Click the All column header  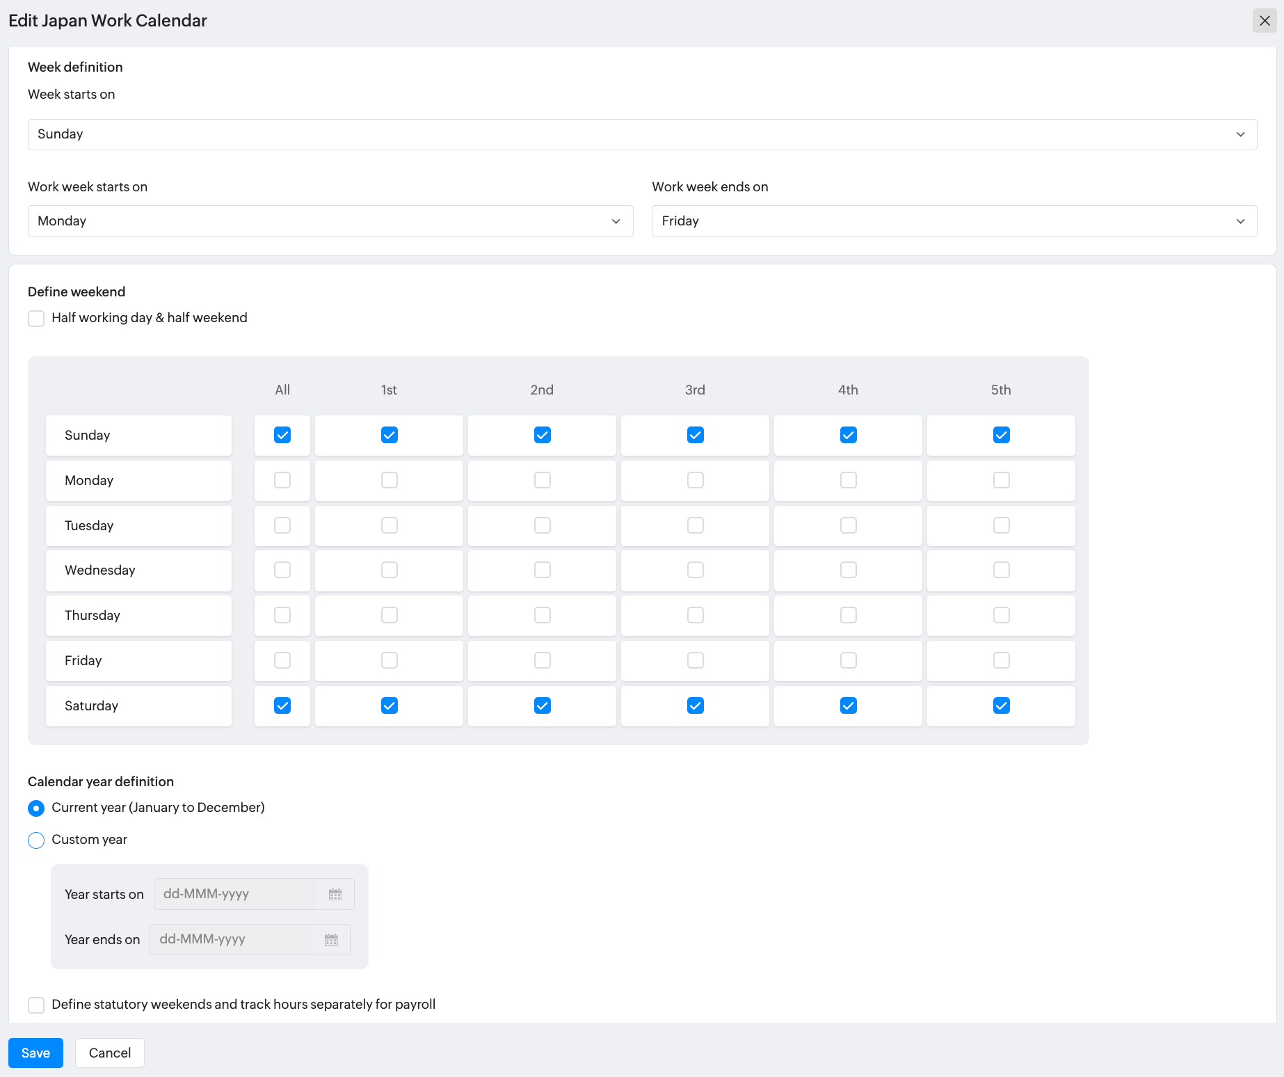(x=282, y=390)
